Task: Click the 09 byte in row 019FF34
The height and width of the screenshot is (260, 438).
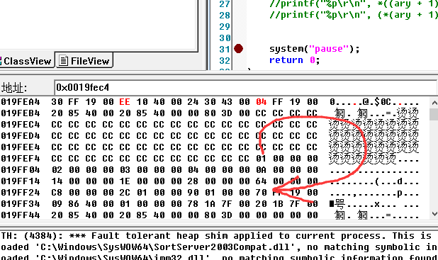Action: (57, 204)
